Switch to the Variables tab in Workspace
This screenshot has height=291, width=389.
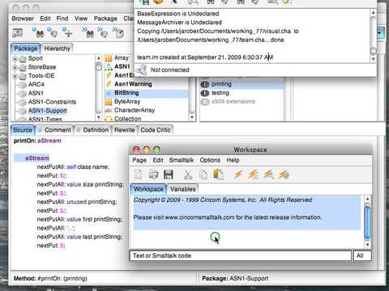182,189
